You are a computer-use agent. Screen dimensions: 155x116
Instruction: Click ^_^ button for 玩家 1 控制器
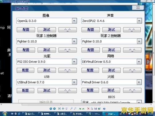pyautogui.click(x=68, y=50)
